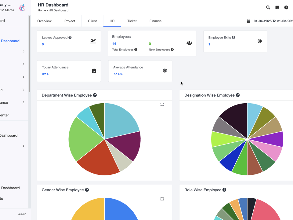Click the Total Employees count 14
293x220 pixels.
[x=114, y=44]
